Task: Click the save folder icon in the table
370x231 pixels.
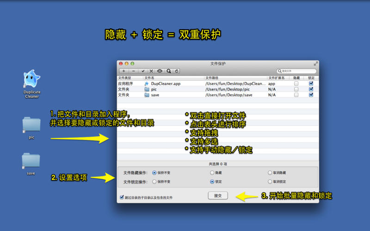Action: tap(147, 95)
